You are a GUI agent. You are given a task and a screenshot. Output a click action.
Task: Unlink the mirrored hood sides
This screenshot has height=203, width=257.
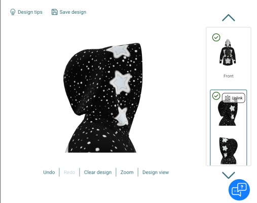234,98
